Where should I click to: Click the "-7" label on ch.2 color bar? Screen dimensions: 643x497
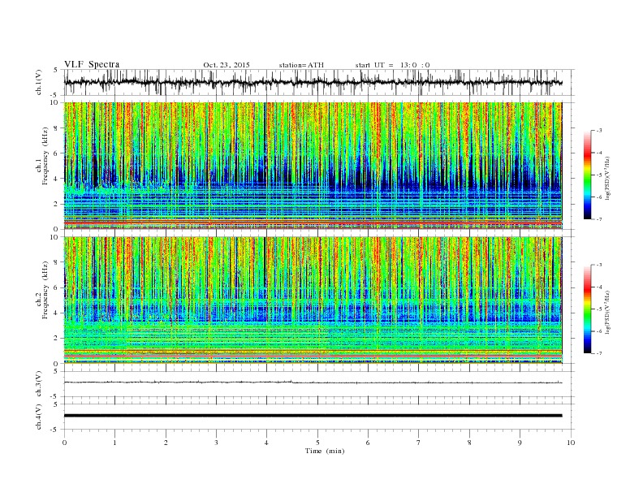[x=598, y=353]
